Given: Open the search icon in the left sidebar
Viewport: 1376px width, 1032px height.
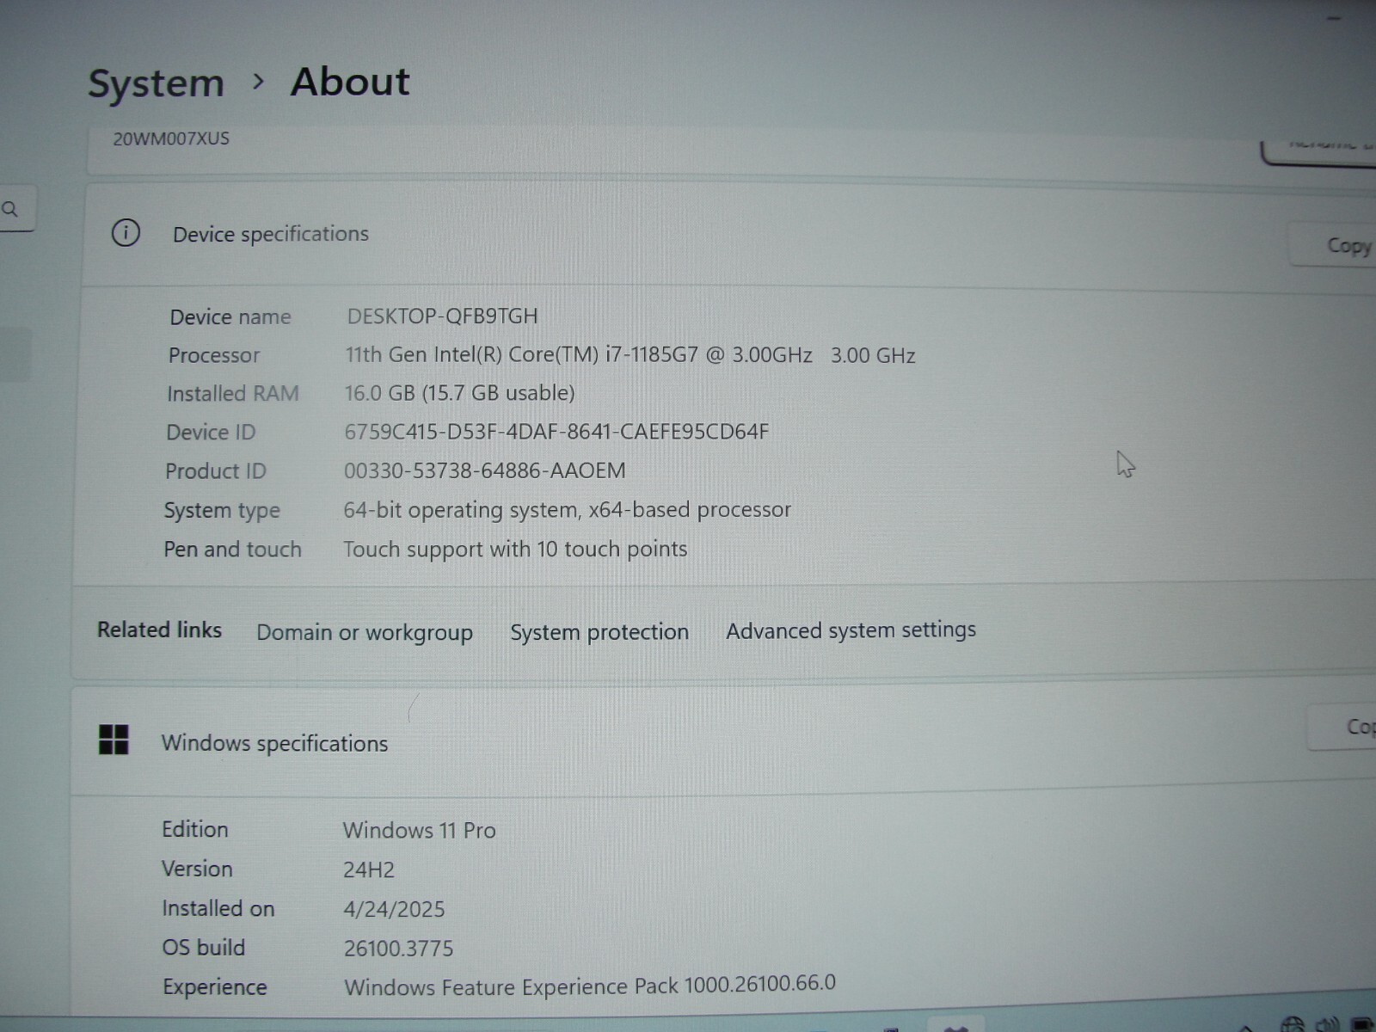Looking at the screenshot, I should pos(10,209).
